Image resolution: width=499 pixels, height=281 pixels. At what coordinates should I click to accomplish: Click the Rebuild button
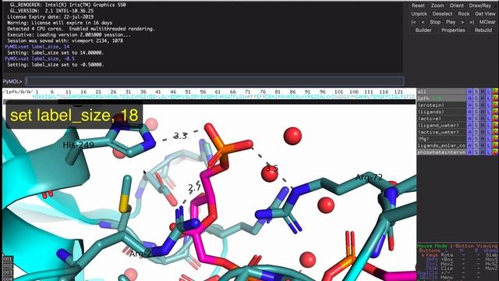pyautogui.click(x=483, y=30)
